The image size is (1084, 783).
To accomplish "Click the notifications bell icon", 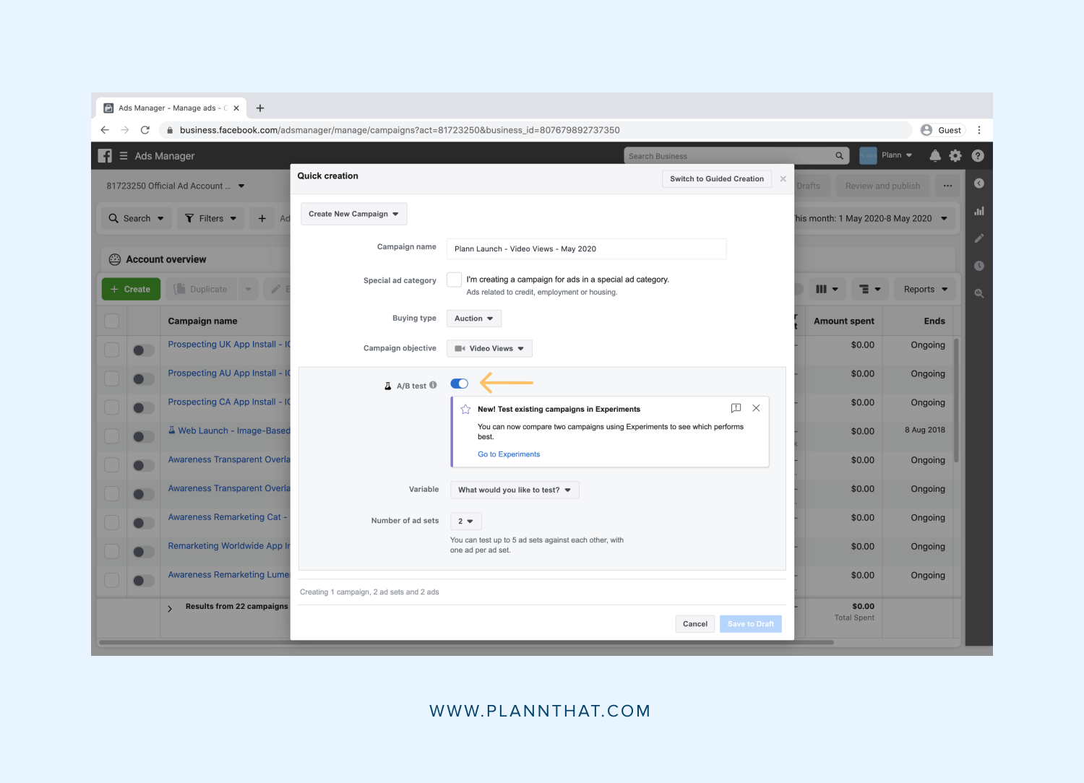I will coord(934,155).
